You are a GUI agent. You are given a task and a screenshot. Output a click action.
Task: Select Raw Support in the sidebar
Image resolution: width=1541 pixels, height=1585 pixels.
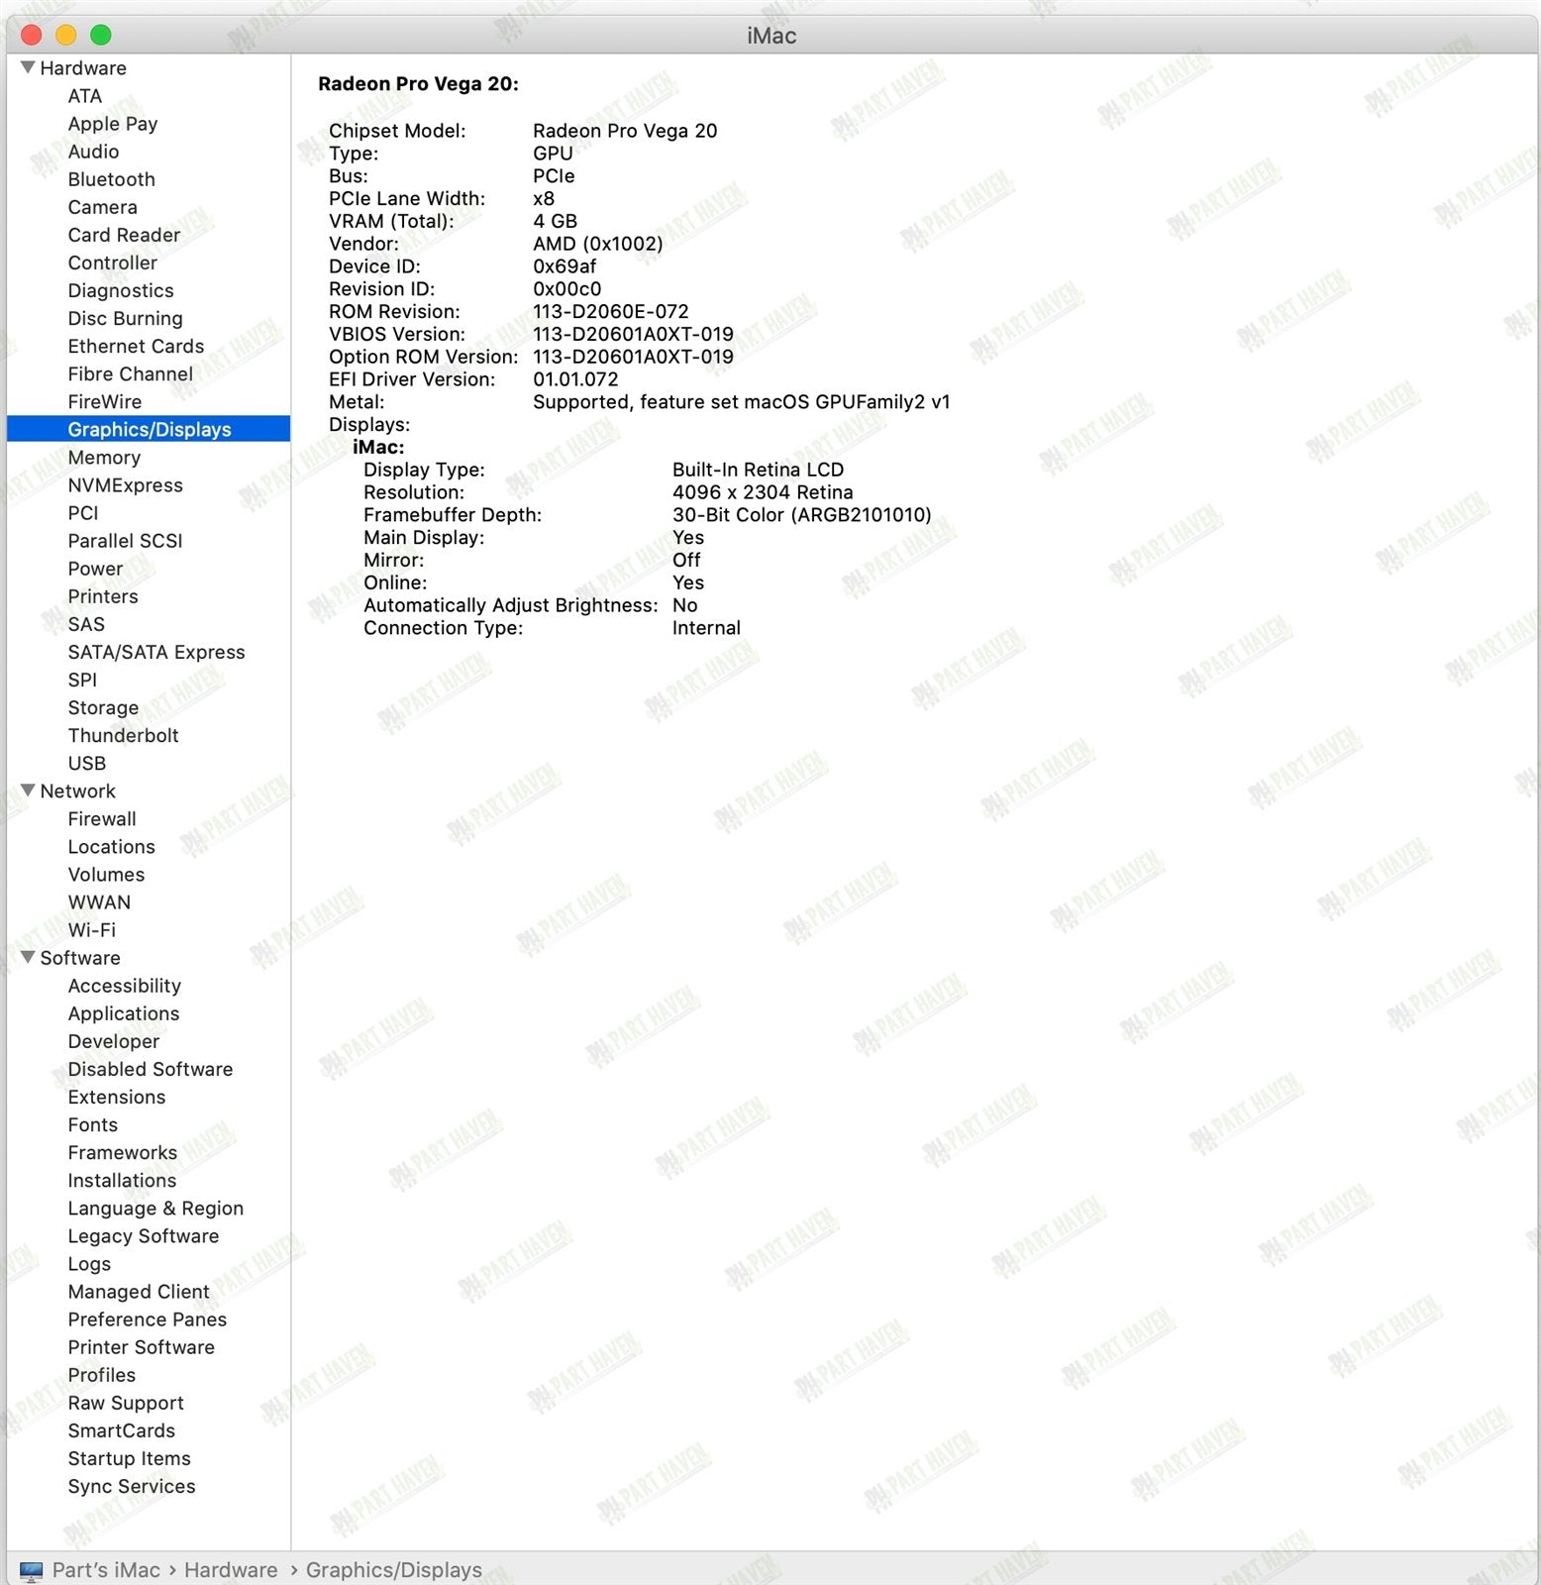(126, 1403)
